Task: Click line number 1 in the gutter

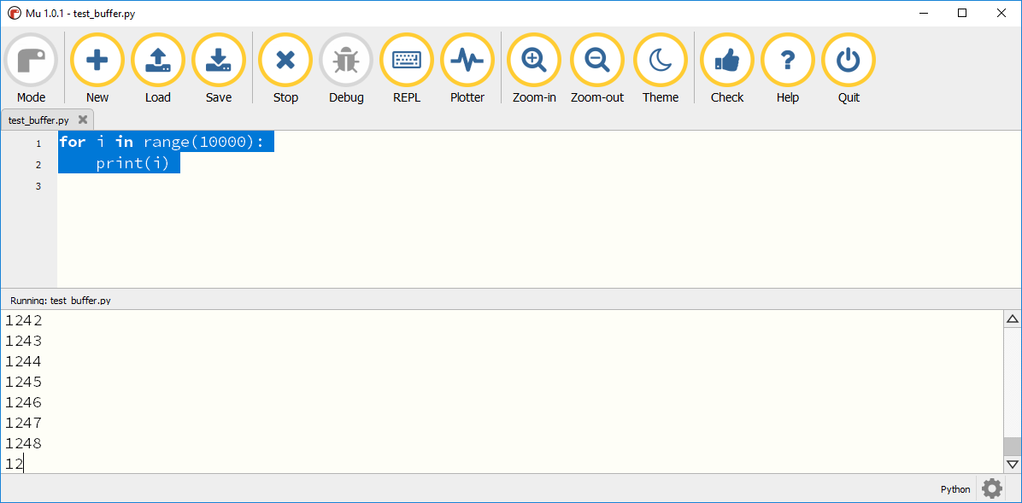Action: coord(38,143)
